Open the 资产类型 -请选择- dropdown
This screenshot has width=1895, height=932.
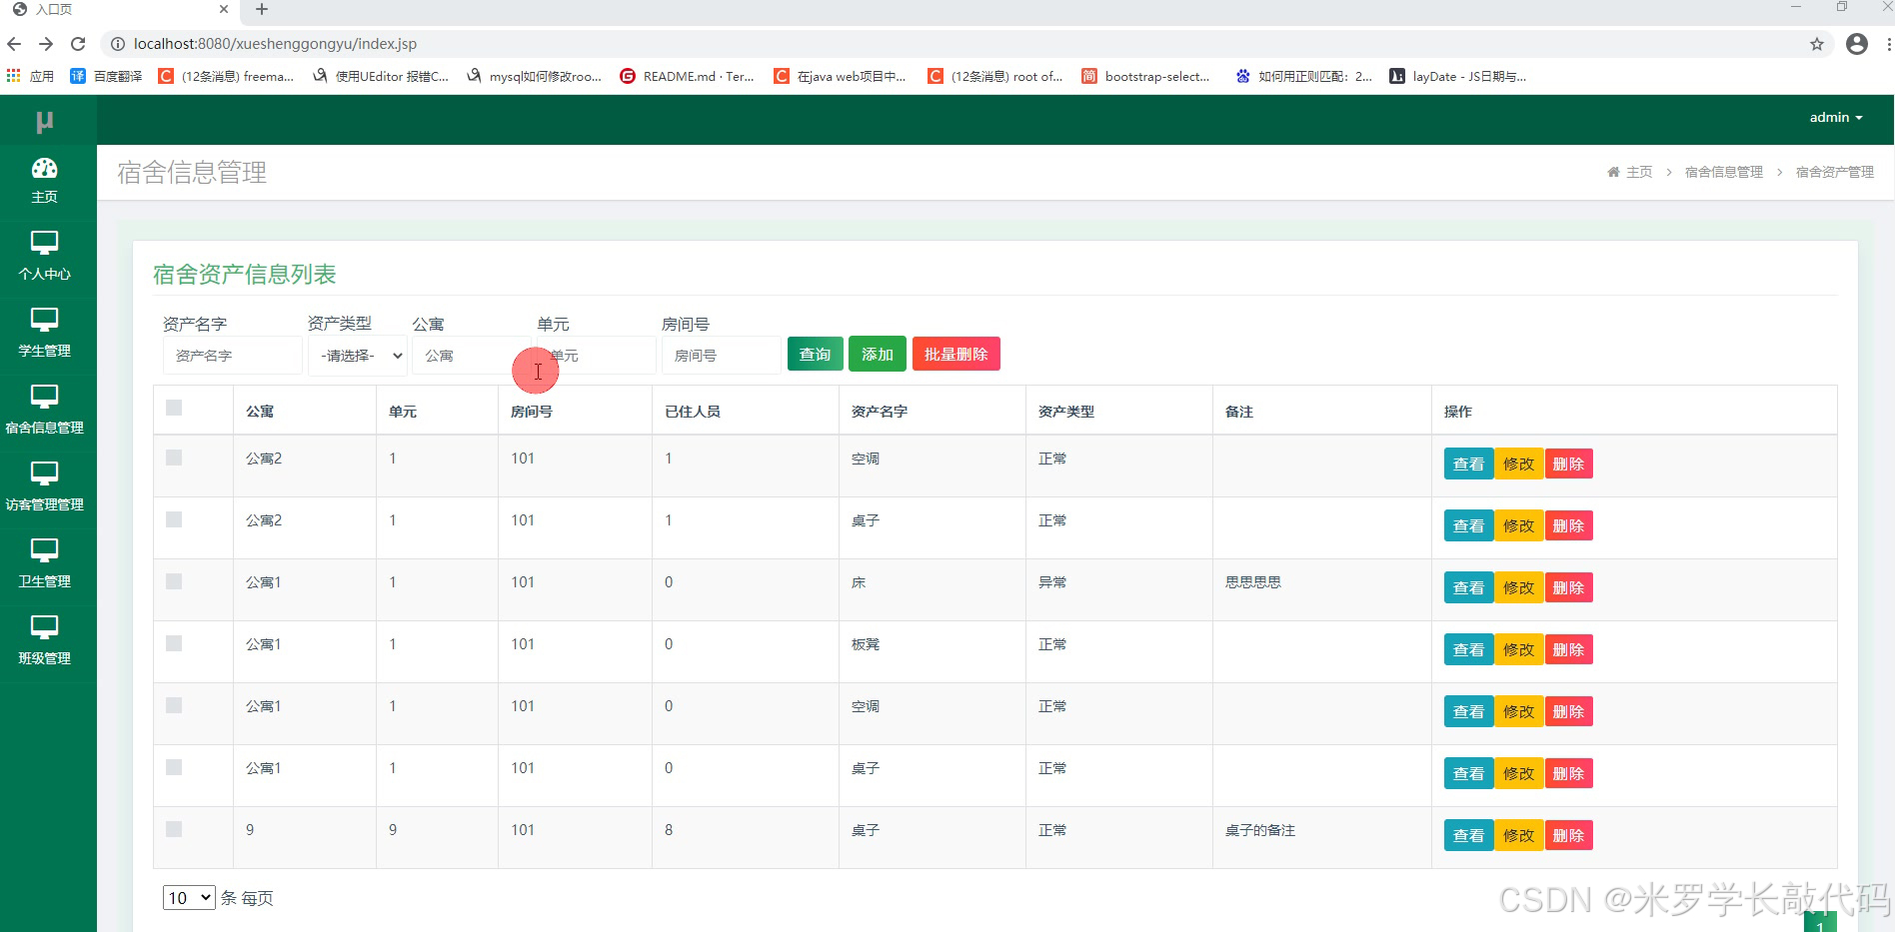coord(357,356)
